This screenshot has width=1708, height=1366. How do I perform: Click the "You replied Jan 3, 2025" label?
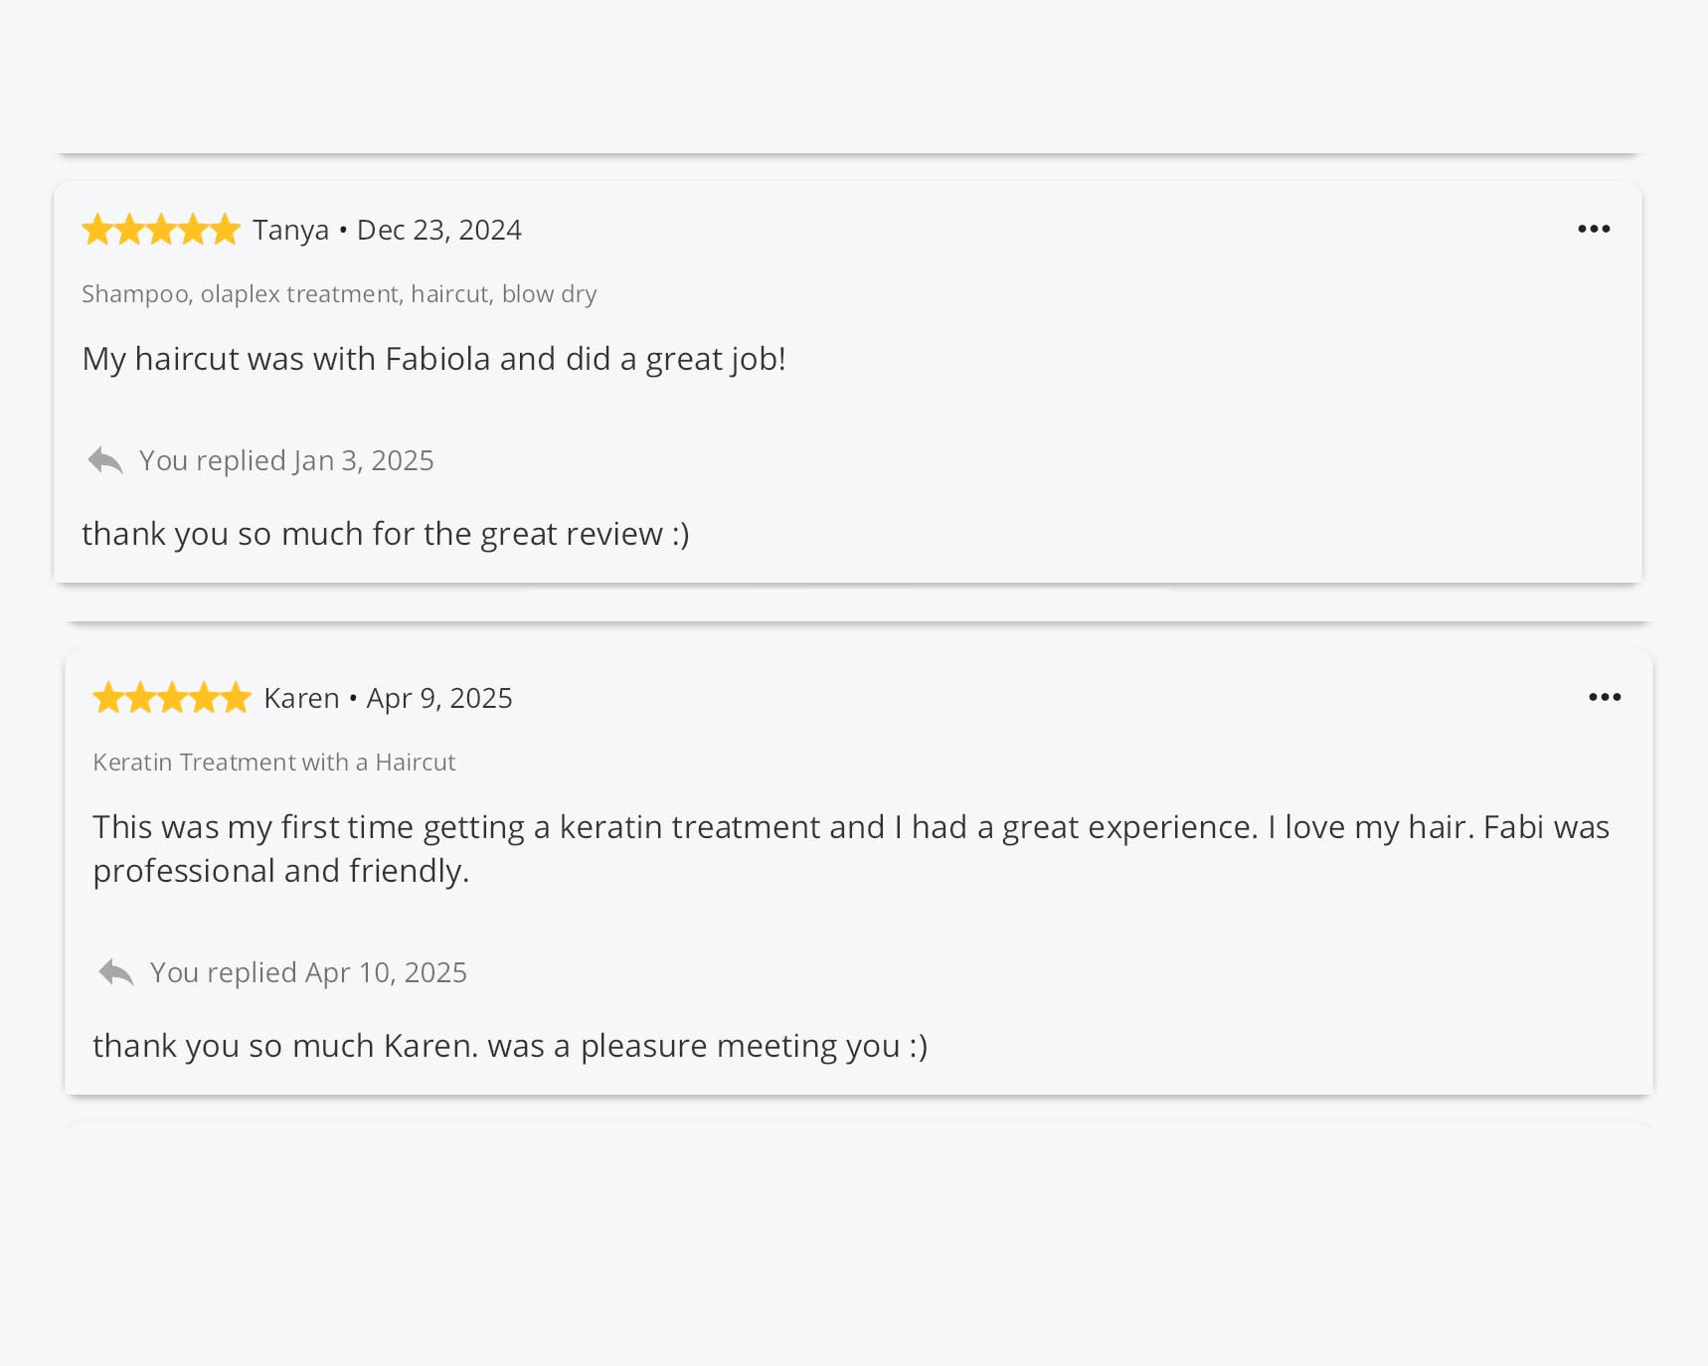[286, 461]
